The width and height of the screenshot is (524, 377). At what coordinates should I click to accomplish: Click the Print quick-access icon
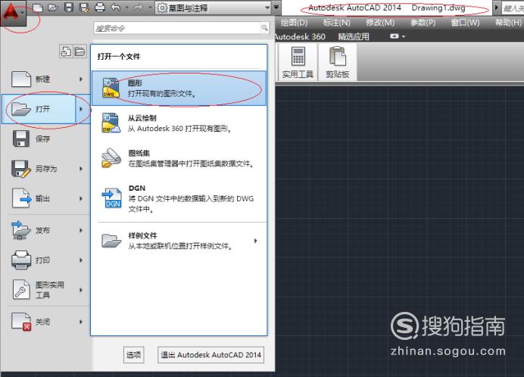(x=100, y=8)
